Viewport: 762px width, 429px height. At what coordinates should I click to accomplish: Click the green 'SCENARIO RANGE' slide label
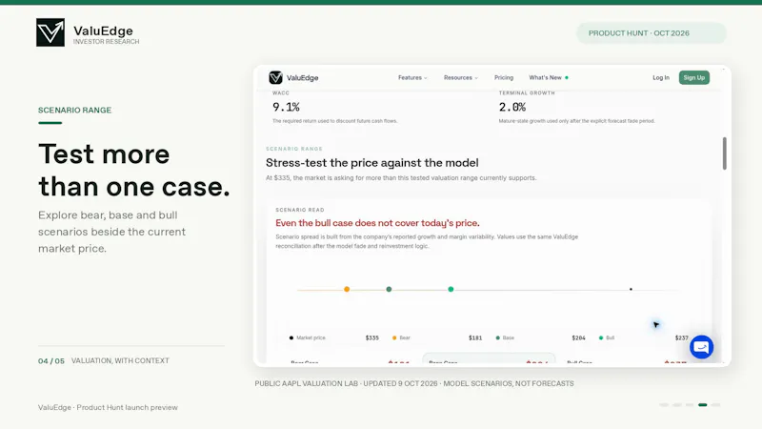coord(75,111)
